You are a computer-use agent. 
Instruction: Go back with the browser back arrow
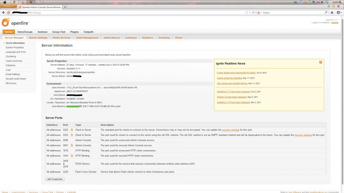(3, 12)
